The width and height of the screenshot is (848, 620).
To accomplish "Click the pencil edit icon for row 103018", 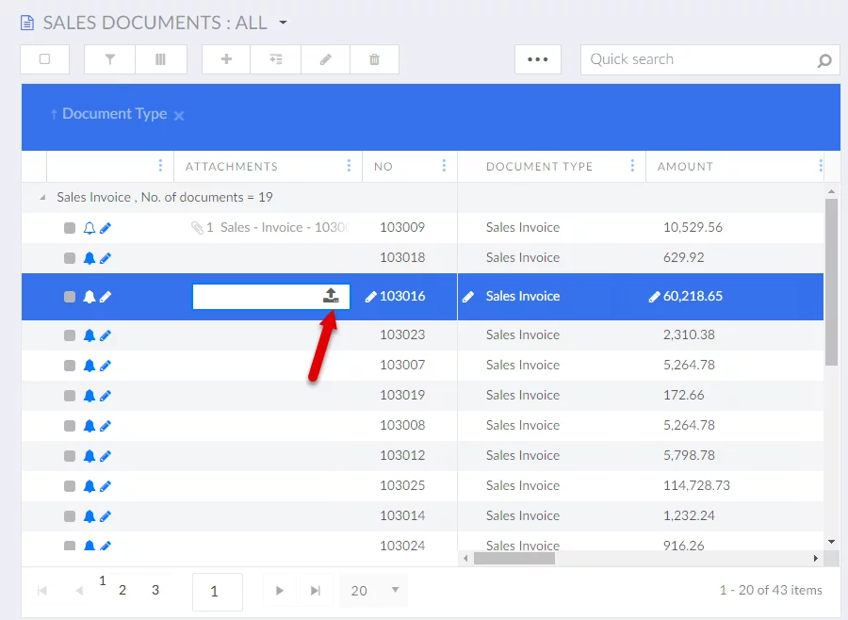I will click(x=106, y=258).
